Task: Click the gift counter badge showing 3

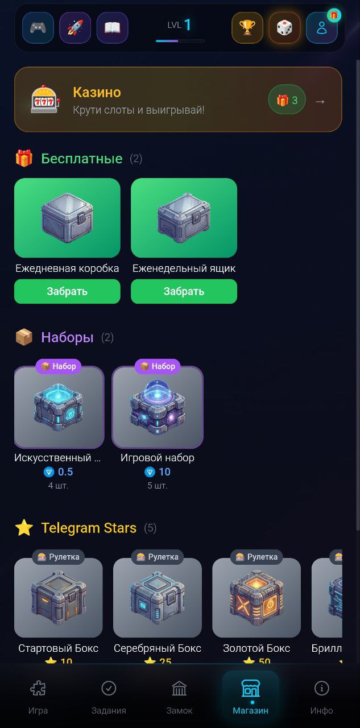Action: tap(287, 100)
